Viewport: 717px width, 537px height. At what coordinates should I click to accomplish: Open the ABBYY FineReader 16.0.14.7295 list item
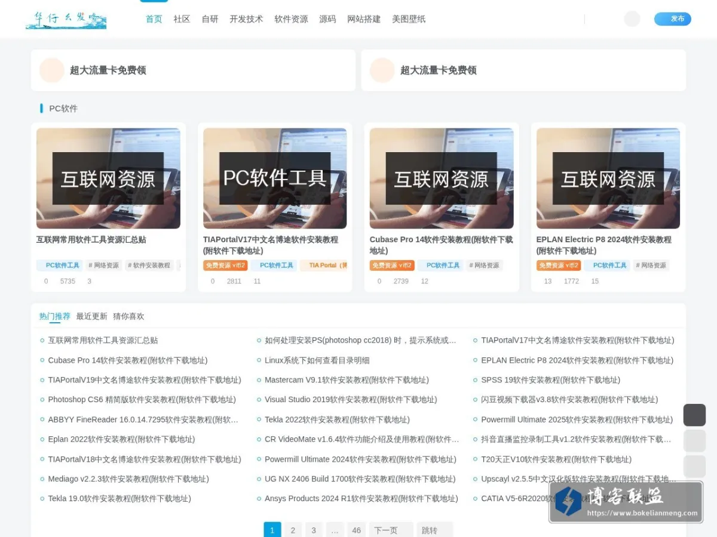(x=143, y=420)
